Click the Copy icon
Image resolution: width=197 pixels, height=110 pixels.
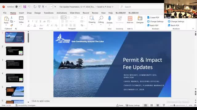point(12,21)
